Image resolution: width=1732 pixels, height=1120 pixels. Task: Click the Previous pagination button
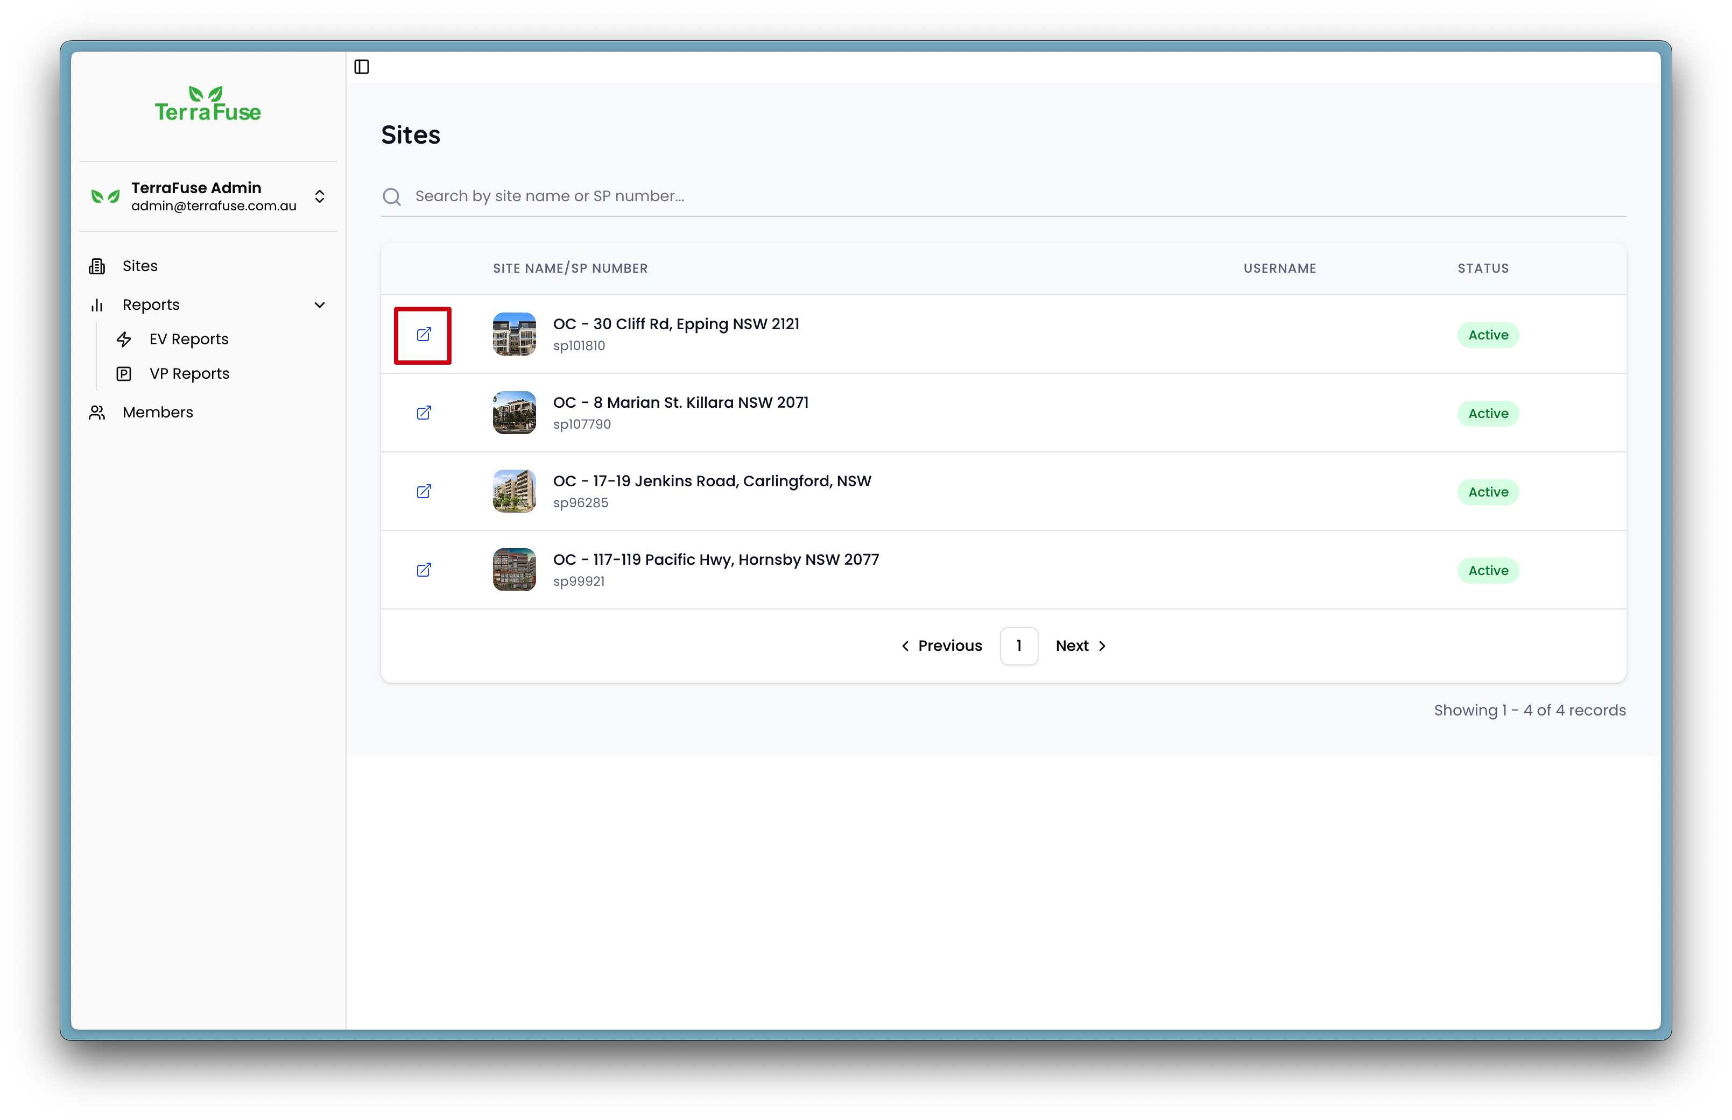coord(941,646)
